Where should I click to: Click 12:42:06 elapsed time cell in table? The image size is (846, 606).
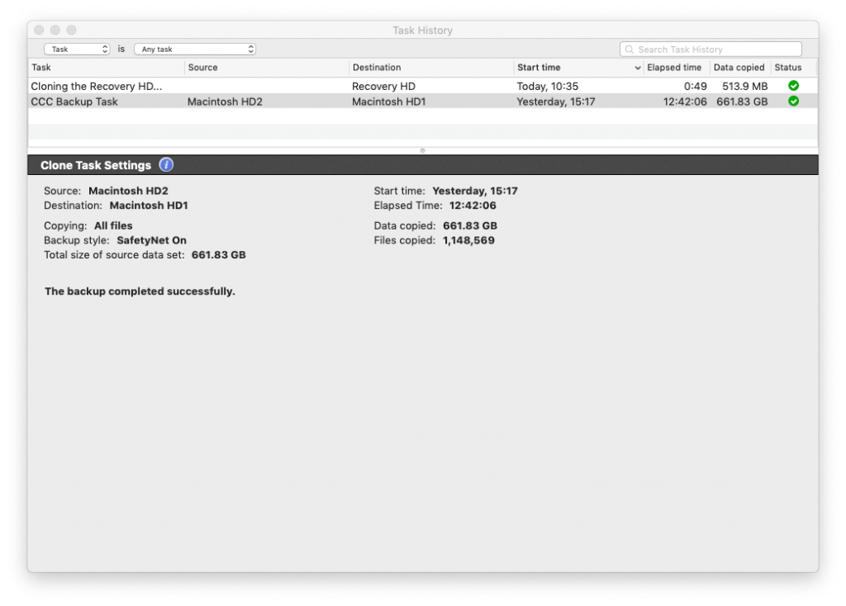click(x=685, y=102)
